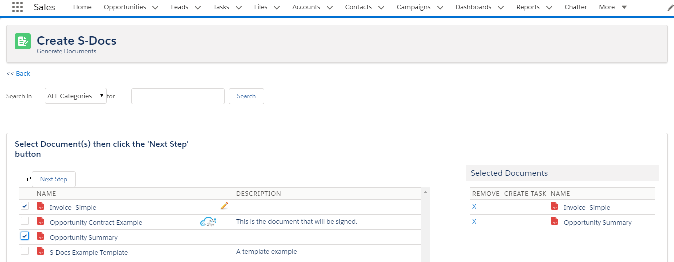Click PDF icon of Invoice--Simple in Selected Documents
This screenshot has width=674, height=262.
[x=555, y=206]
